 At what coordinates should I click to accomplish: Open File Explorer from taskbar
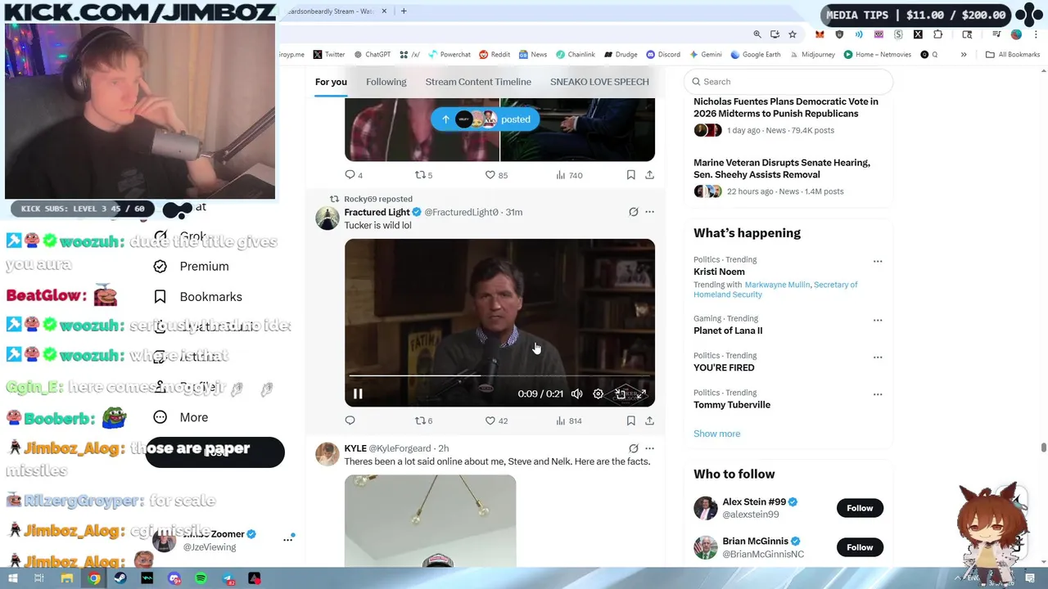67,578
